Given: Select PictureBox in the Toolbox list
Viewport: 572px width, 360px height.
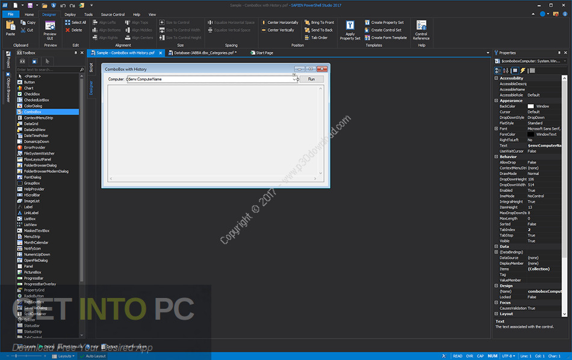Looking at the screenshot, I should 48,273.
